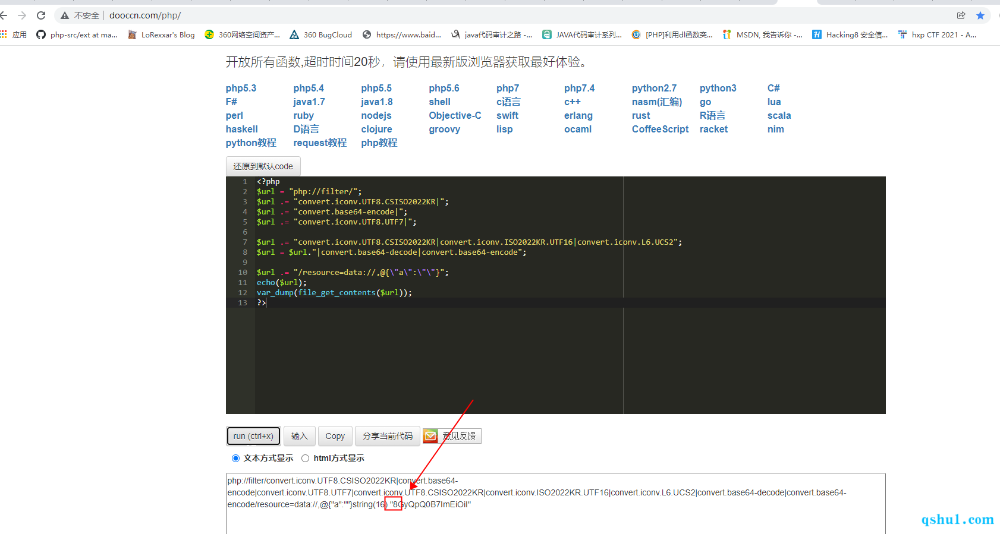1000x534 pixels.
Task: Click the bookmark star icon
Action: [x=980, y=15]
